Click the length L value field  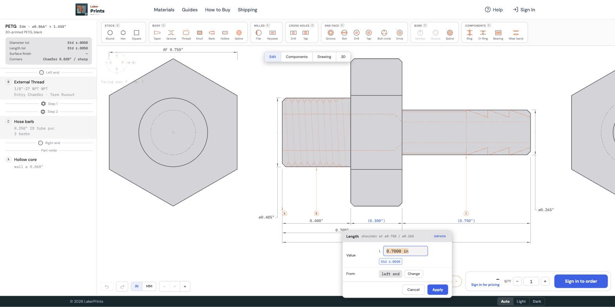tap(405, 251)
